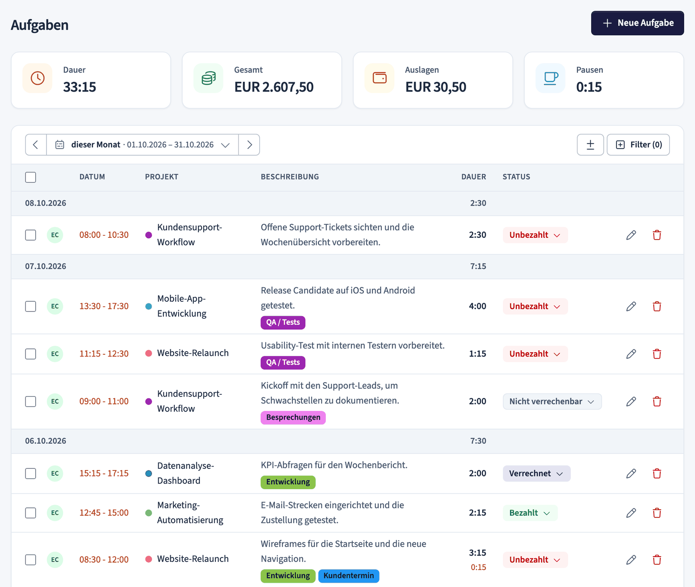
Task: Delete the 08:00 - 10:30 task
Action: point(657,235)
